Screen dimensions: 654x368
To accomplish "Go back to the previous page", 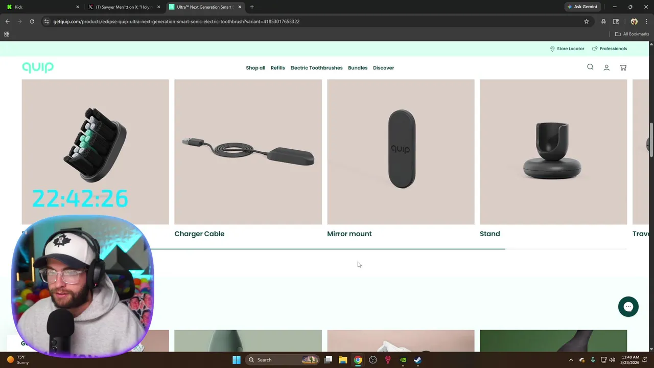I will tap(7, 21).
